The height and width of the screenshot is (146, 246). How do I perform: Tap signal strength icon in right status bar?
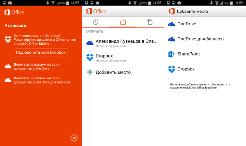(x=221, y=3)
